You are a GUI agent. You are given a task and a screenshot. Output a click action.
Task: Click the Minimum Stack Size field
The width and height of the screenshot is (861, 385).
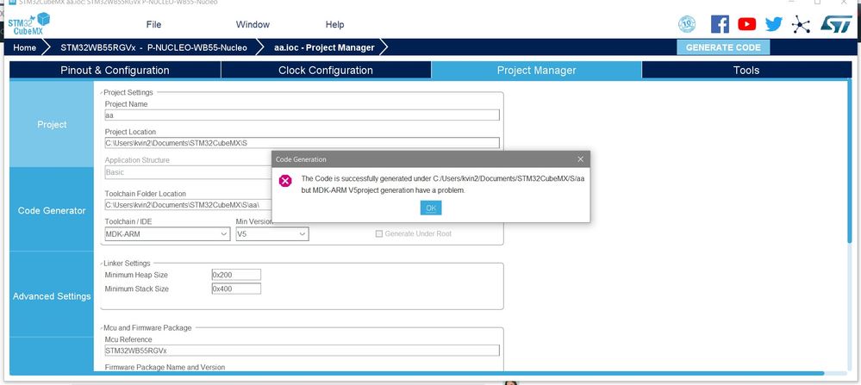[236, 289]
